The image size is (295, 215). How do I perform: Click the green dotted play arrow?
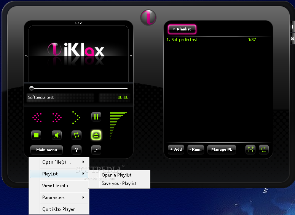tap(77, 118)
